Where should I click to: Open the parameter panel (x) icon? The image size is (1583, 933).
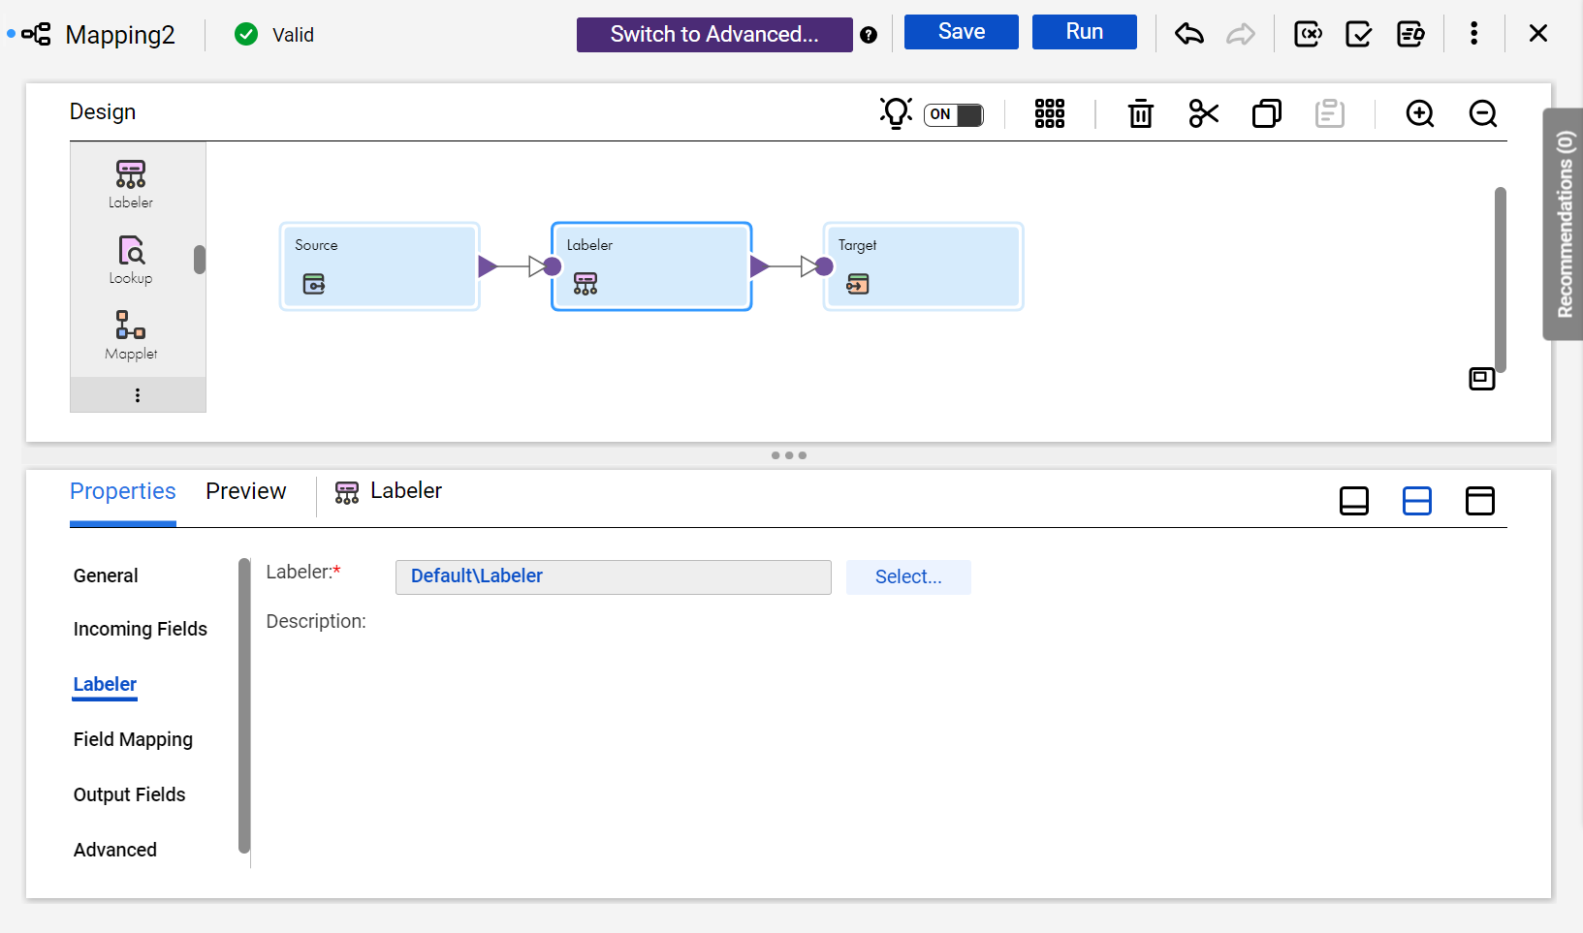[x=1308, y=34]
